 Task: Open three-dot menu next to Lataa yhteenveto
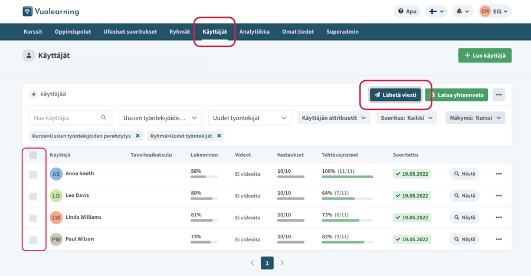[499, 95]
